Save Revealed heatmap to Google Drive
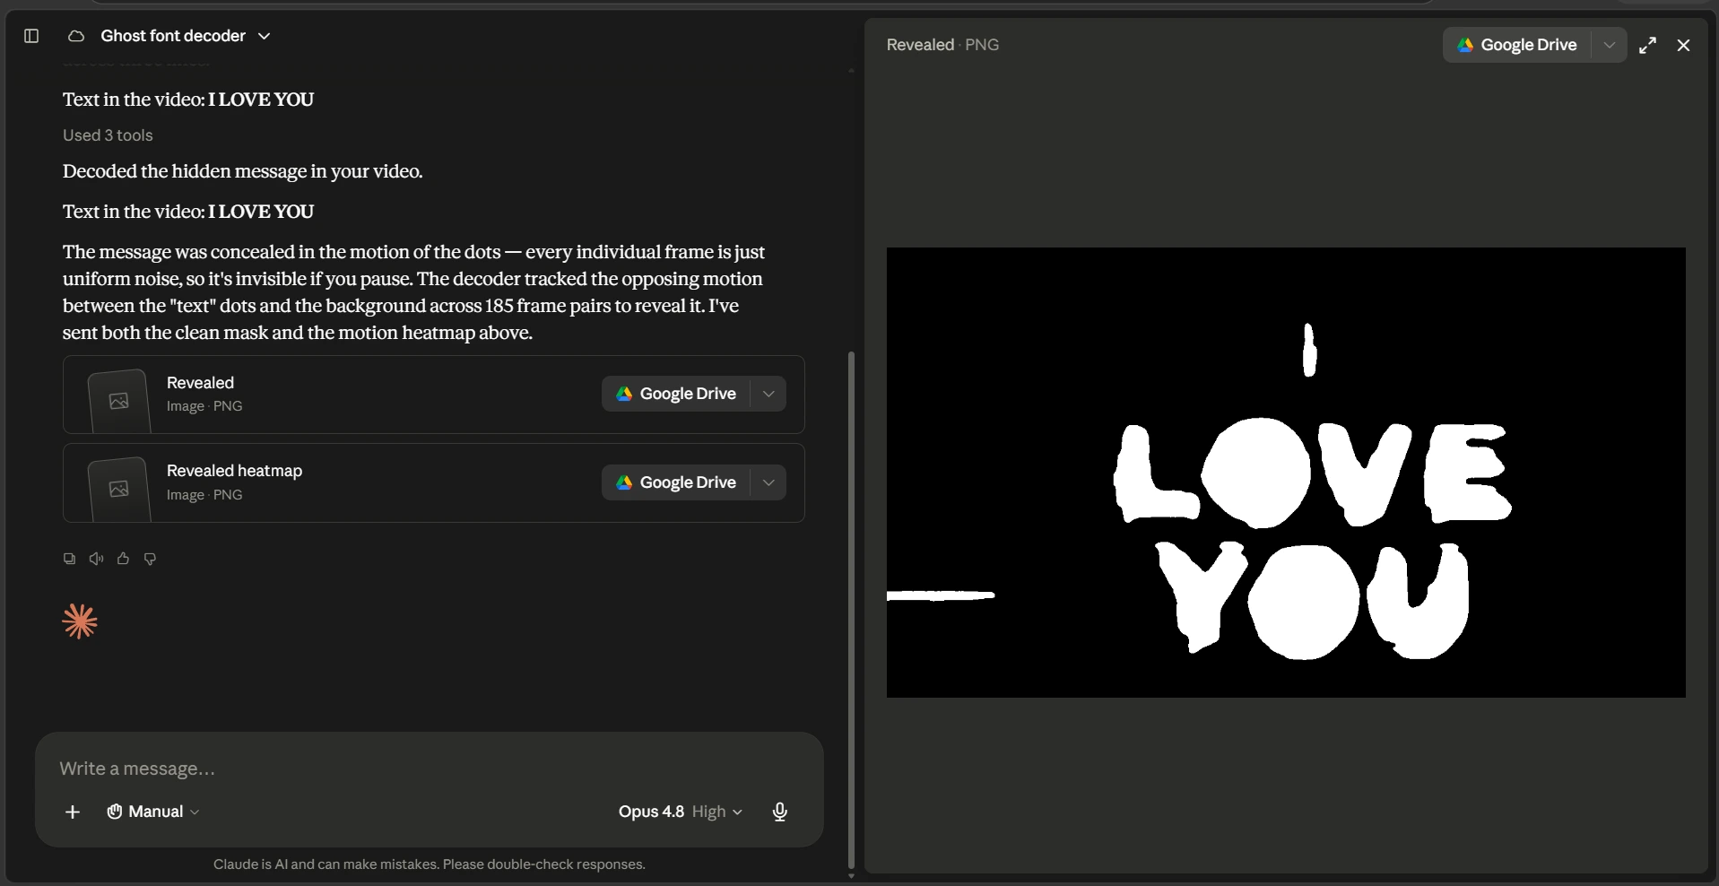Viewport: 1719px width, 886px height. pos(676,482)
